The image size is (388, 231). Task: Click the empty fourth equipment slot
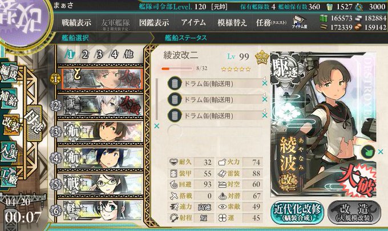point(215,131)
